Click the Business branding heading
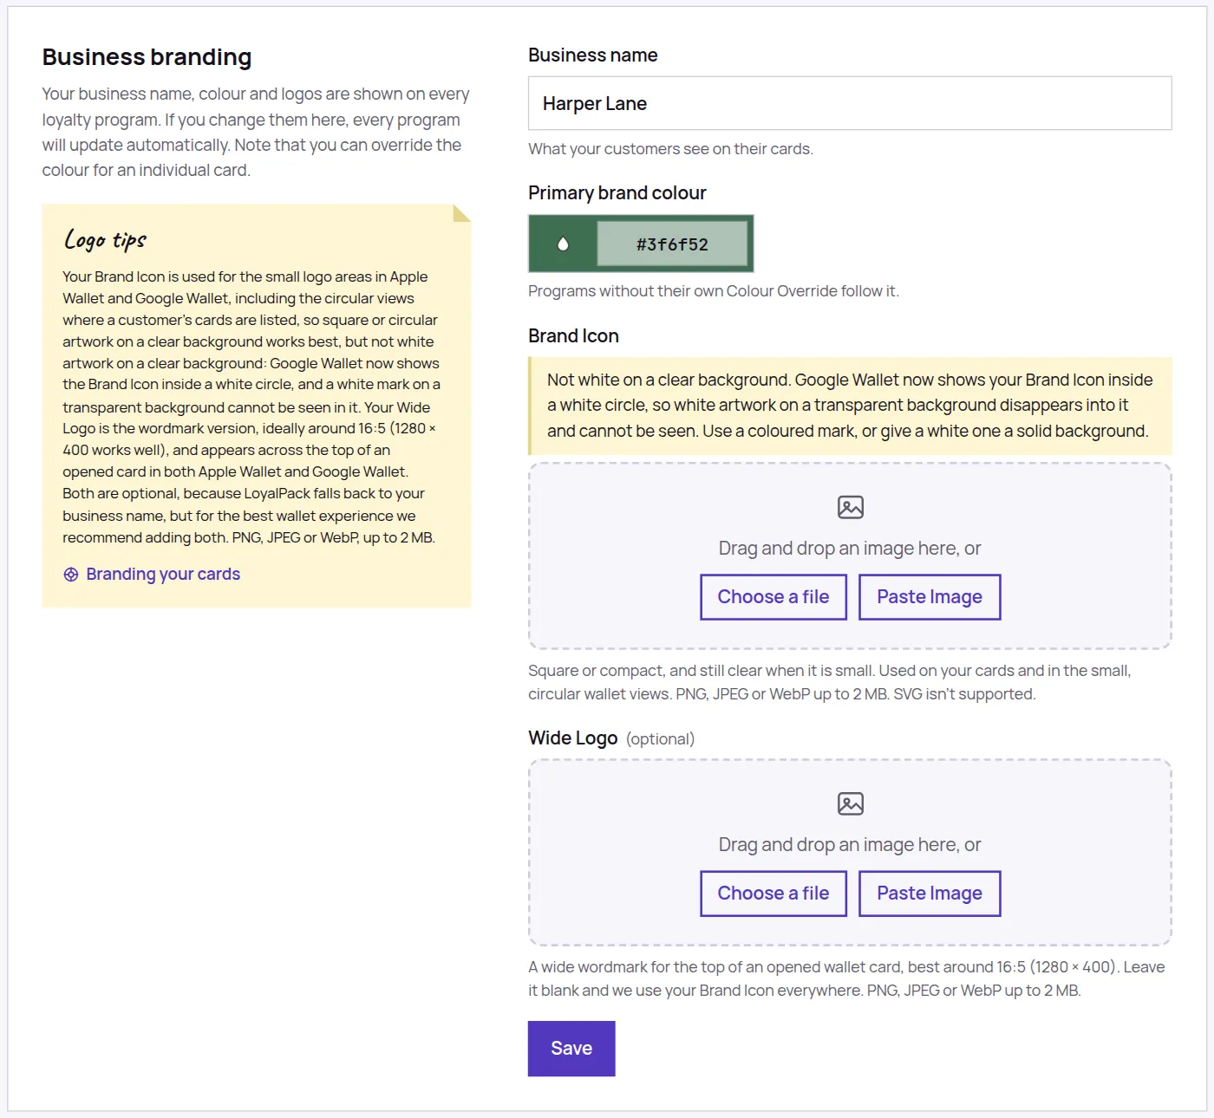The height and width of the screenshot is (1118, 1214). click(x=147, y=57)
